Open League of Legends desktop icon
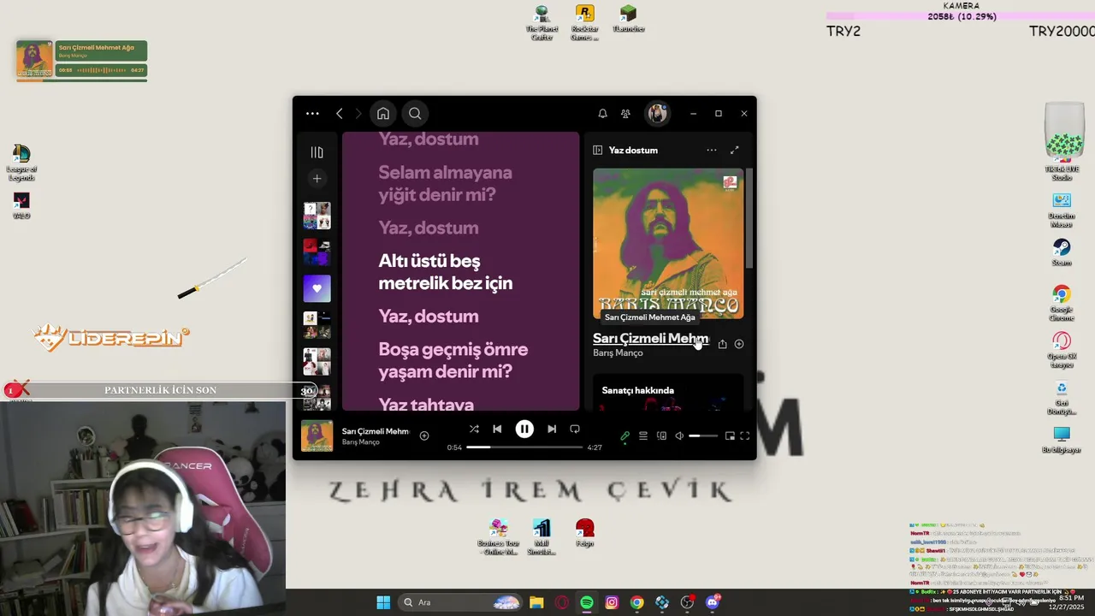Screen dimensions: 1095x616 click(21, 163)
